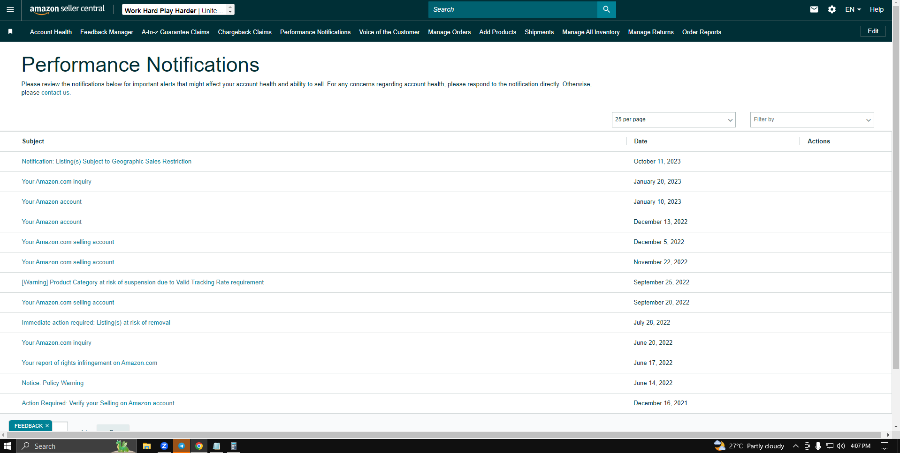Select Performance Notifications in navigation bar
Screen dimensions: 900x453
pyautogui.click(x=315, y=32)
